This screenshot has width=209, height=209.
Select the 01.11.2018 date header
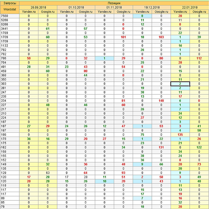pyautogui.click(x=114, y=7)
